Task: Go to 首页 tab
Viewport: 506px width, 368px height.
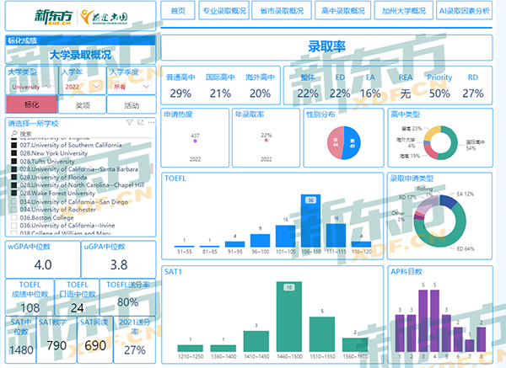Action: pos(178,11)
